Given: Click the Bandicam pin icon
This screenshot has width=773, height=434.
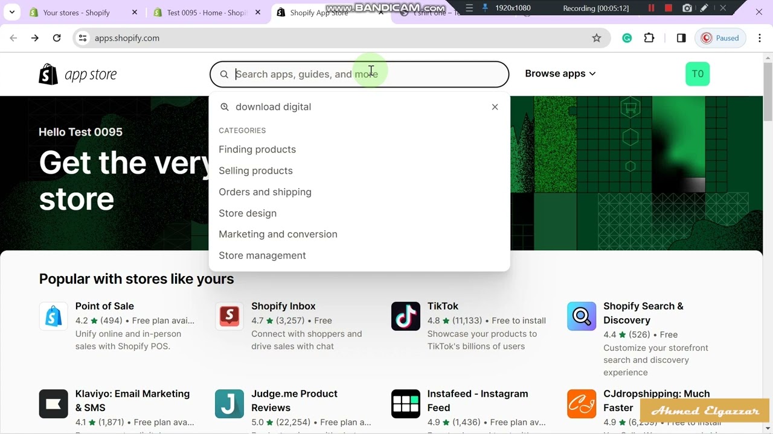Looking at the screenshot, I should (485, 8).
